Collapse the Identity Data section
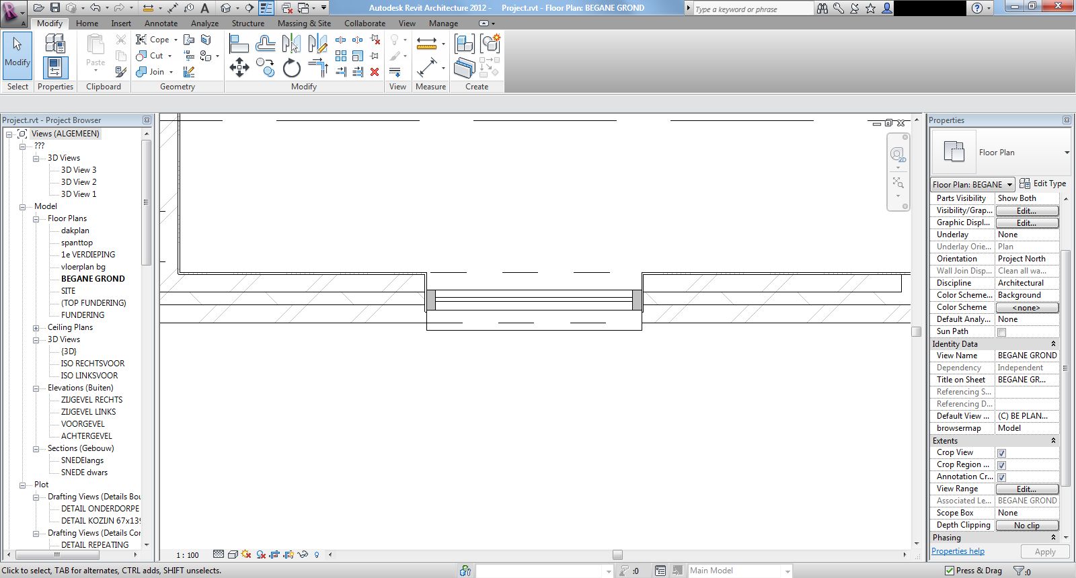The width and height of the screenshot is (1076, 578). (1053, 344)
